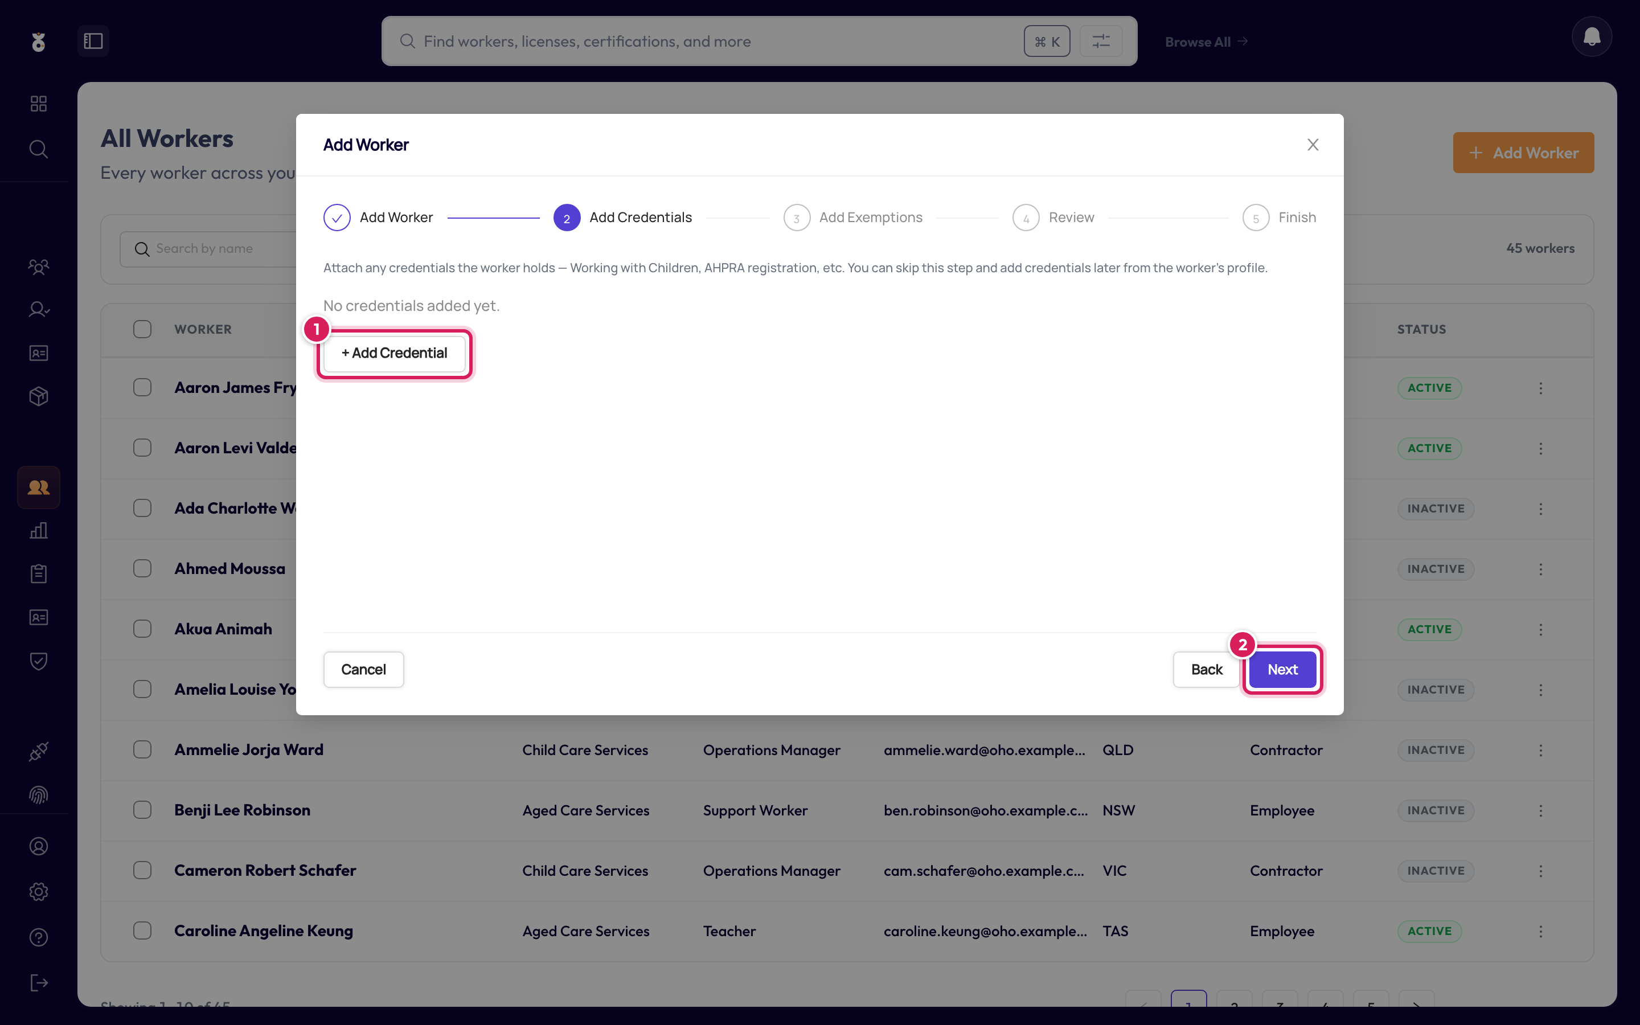Toggle the sidebar panel icon
This screenshot has width=1640, height=1025.
point(93,42)
